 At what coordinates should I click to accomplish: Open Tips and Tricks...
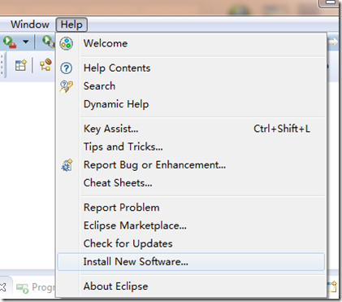191,147
